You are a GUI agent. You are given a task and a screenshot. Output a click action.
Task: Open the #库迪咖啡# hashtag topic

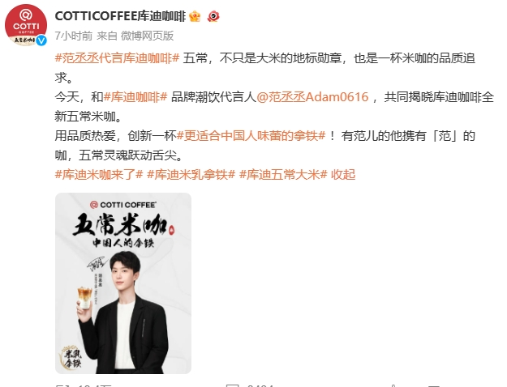tap(135, 97)
